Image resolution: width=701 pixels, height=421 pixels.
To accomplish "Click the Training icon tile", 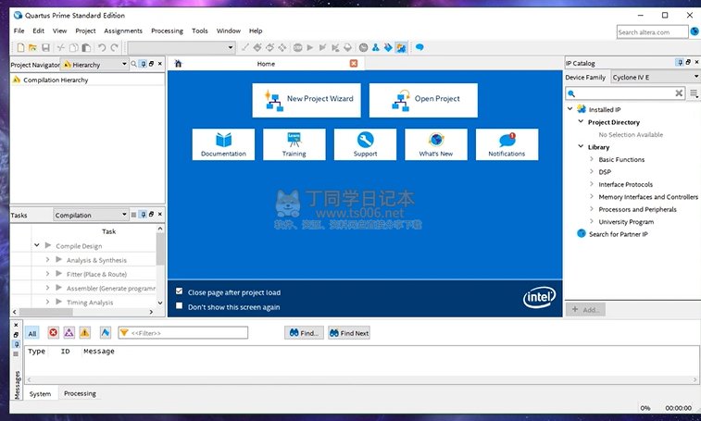I will click(x=294, y=140).
